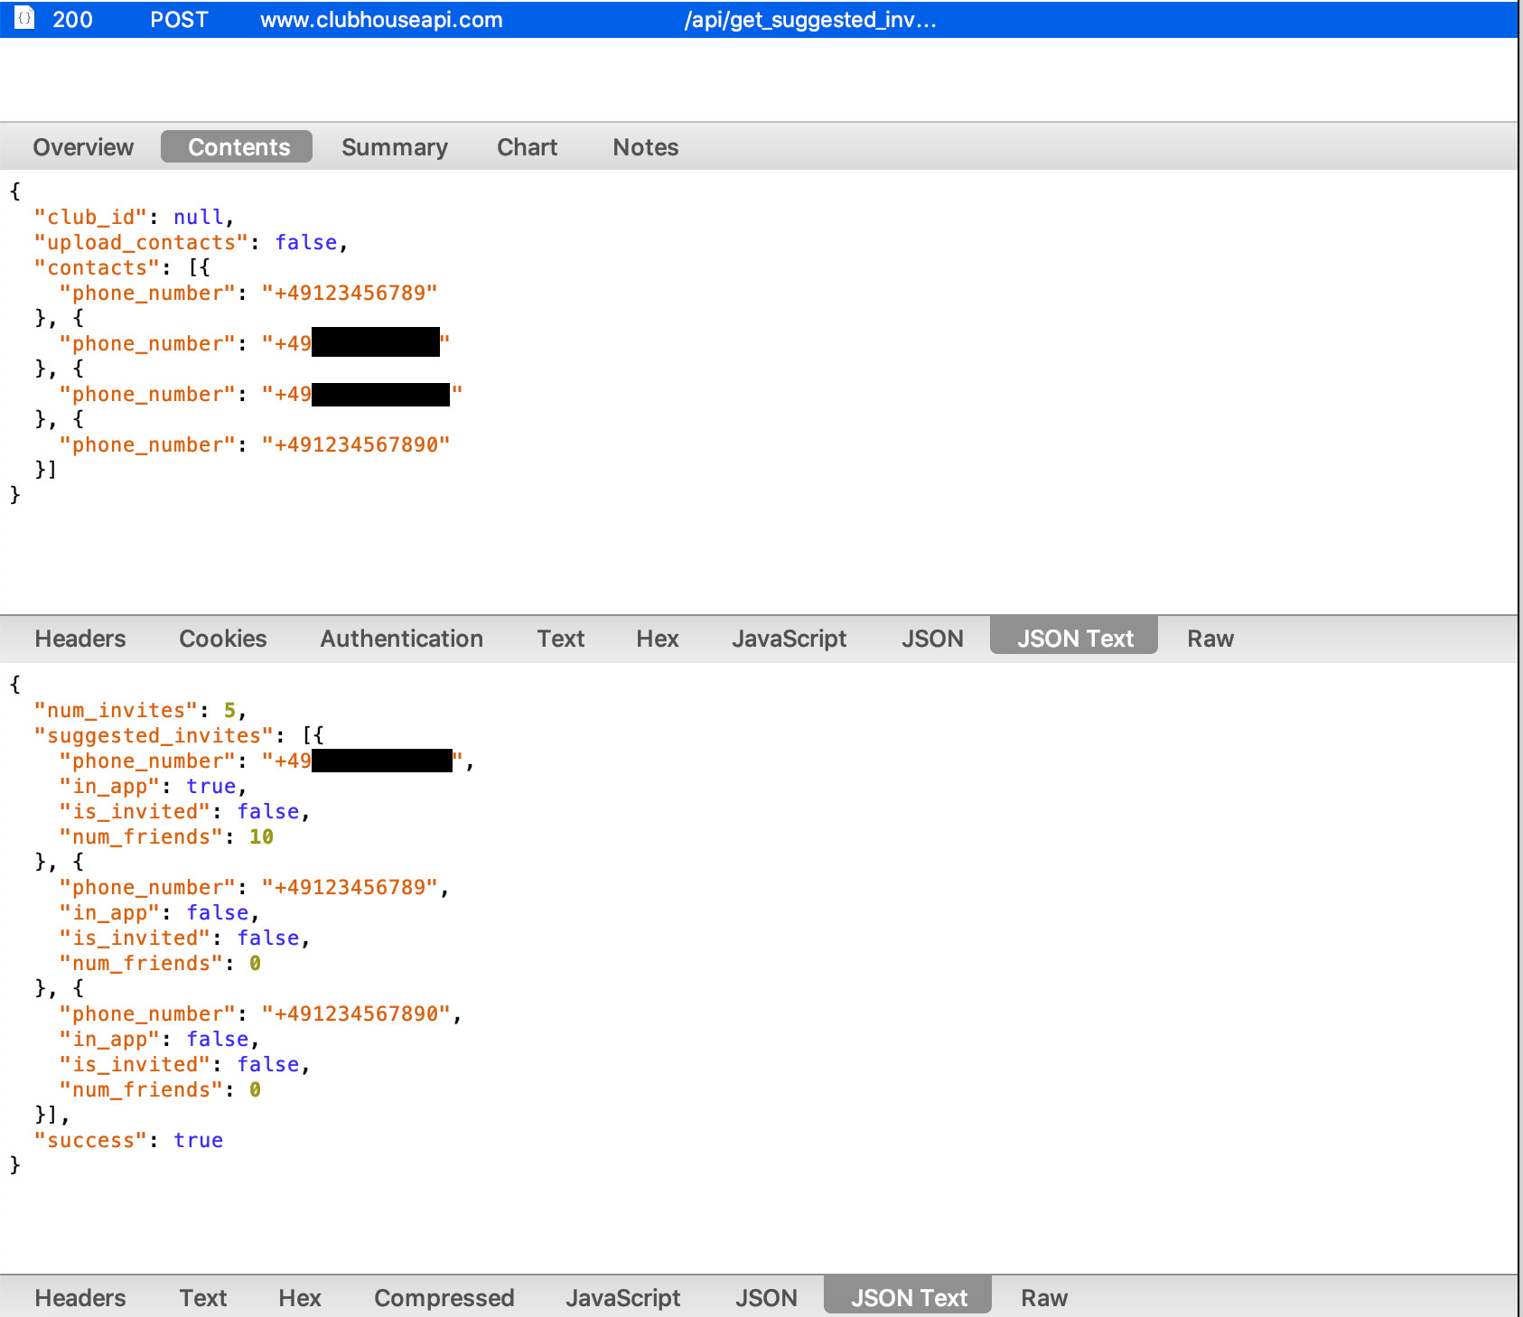Show response Raw view tab
The width and height of the screenshot is (1523, 1317).
[x=1044, y=1298]
